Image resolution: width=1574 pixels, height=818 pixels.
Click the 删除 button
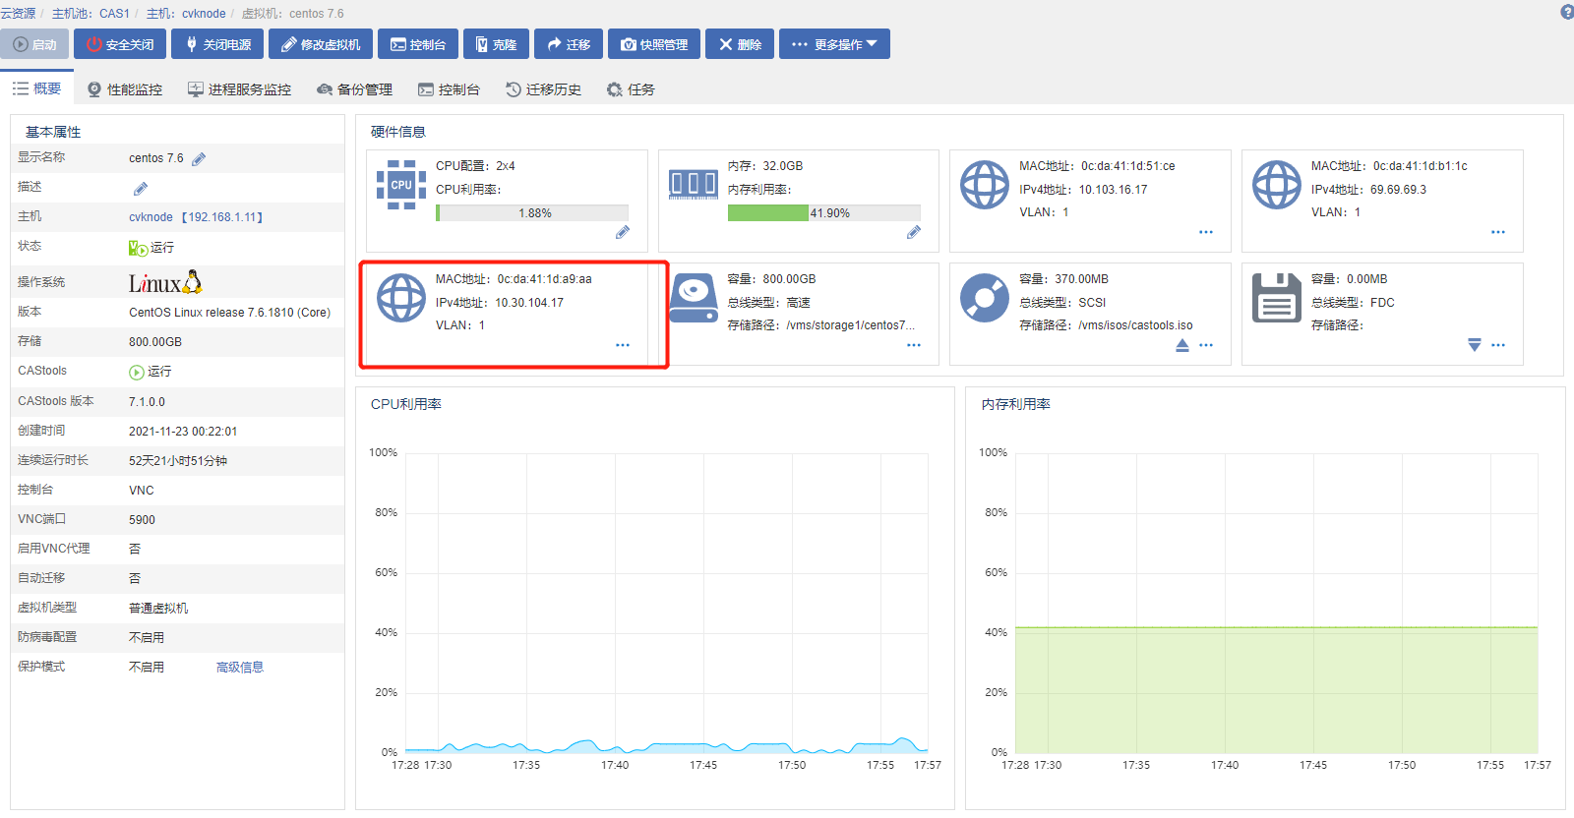pyautogui.click(x=740, y=44)
